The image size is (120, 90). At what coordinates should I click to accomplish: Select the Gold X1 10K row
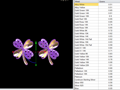point(97,48)
